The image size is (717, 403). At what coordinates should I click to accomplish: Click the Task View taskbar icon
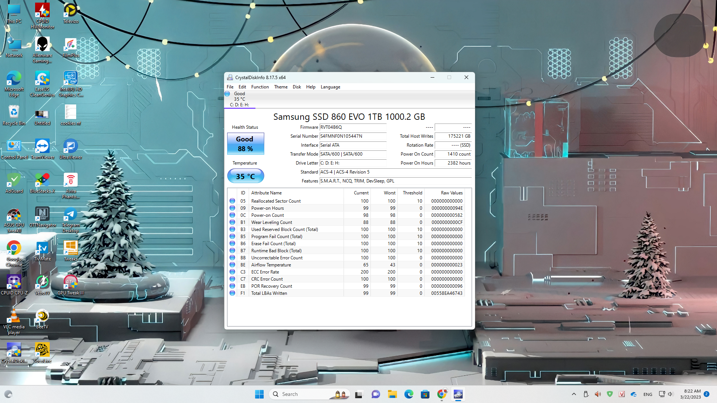(359, 394)
